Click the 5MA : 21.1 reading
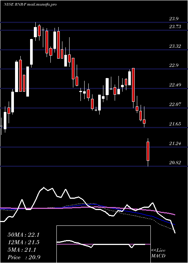 22,250
